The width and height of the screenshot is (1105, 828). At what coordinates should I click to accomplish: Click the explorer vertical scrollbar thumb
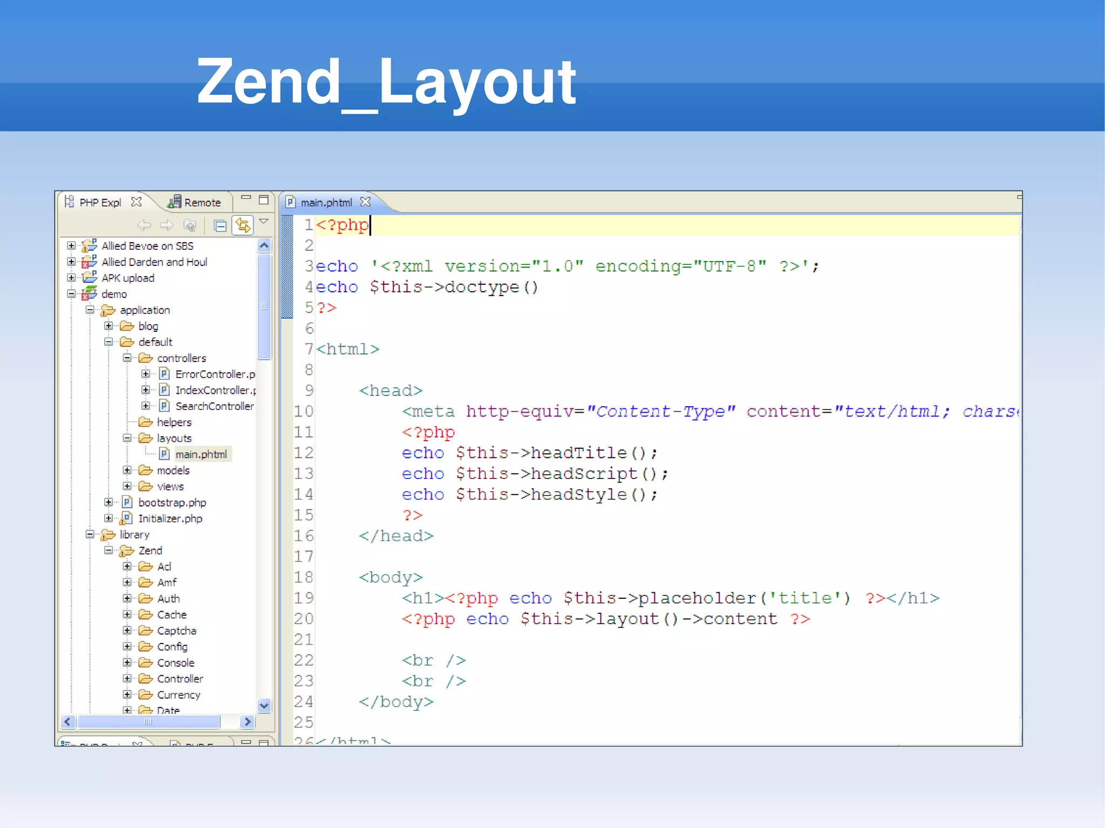click(x=264, y=306)
